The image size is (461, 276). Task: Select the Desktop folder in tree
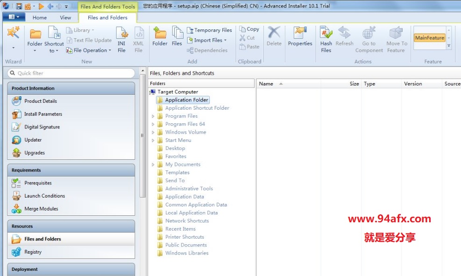pos(171,149)
